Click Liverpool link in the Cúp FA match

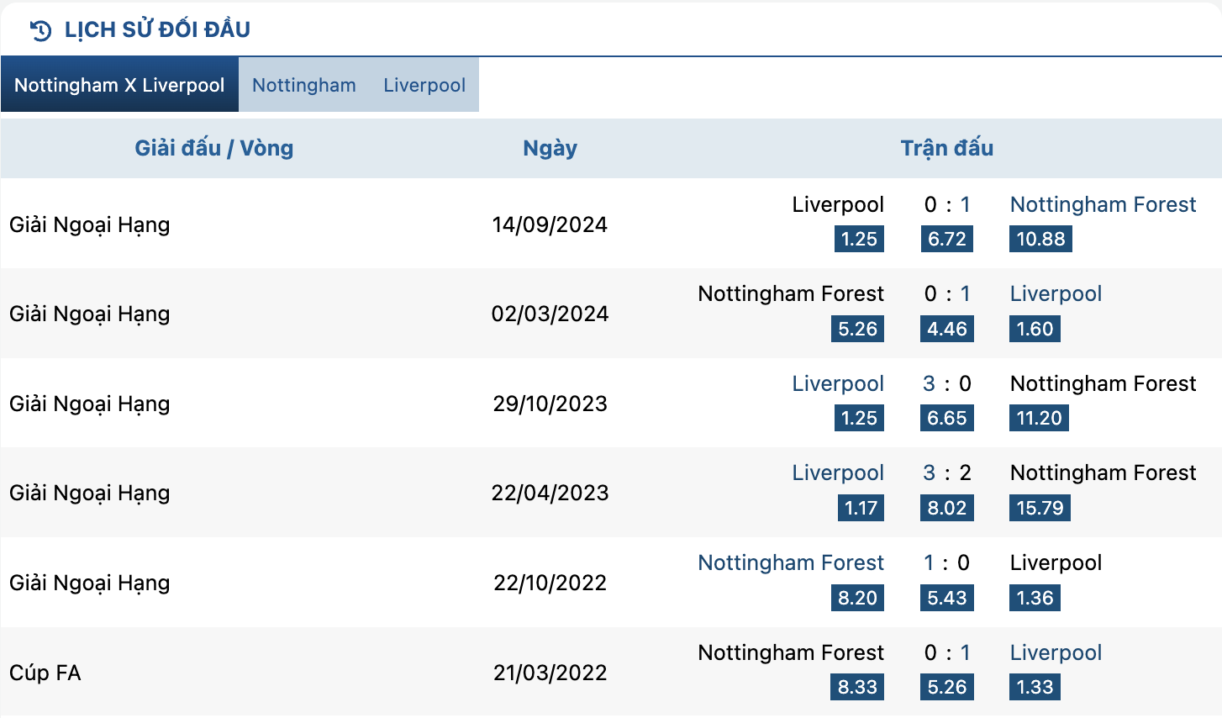click(1056, 652)
